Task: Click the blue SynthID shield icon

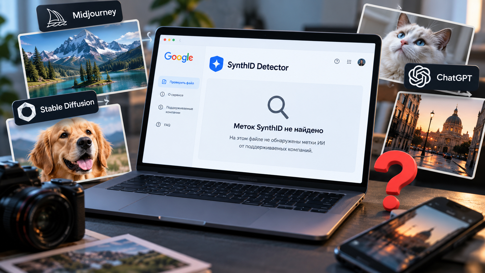Action: [x=216, y=64]
